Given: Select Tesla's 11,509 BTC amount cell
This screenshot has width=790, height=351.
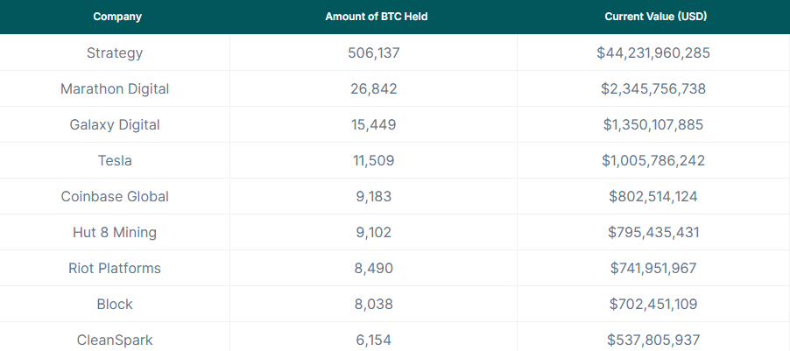Looking at the screenshot, I should 374,160.
